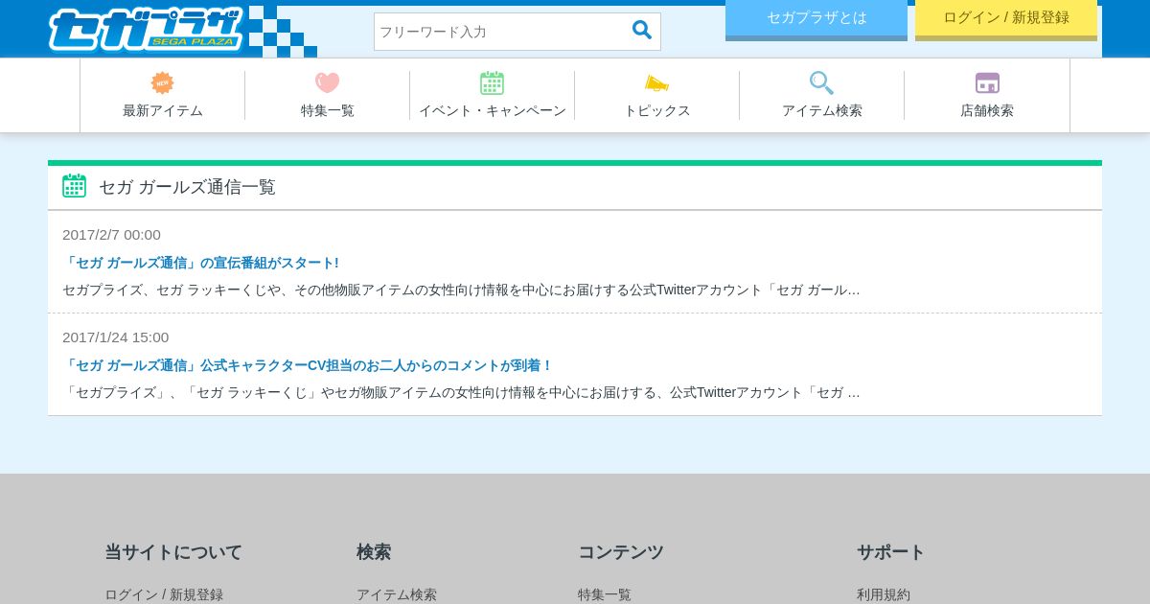Open footer link アイテム検索
Screen dimensions: 1150x604
click(397, 594)
